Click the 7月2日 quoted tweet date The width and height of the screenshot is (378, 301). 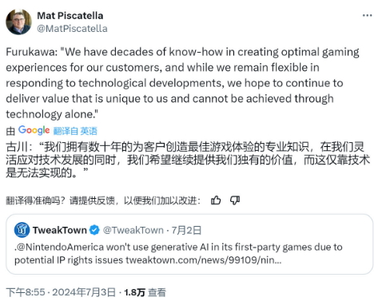pos(186,230)
